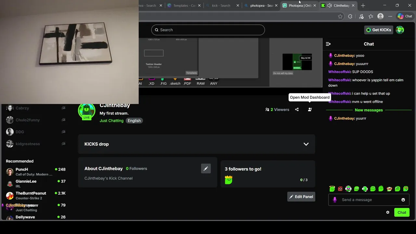Viewport: 416px width, 234px height.
Task: Open the Mod Dashboard icon
Action: pos(310,110)
